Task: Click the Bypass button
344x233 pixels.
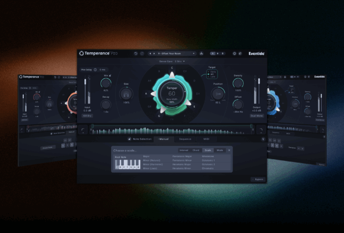Action: (x=258, y=179)
